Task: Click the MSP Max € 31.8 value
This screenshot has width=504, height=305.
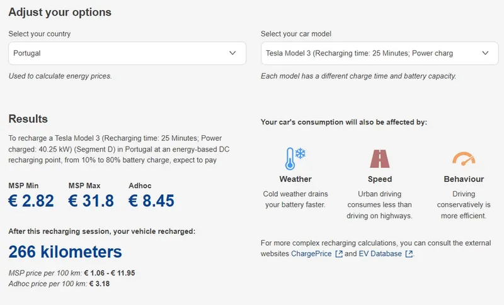Action: (91, 201)
